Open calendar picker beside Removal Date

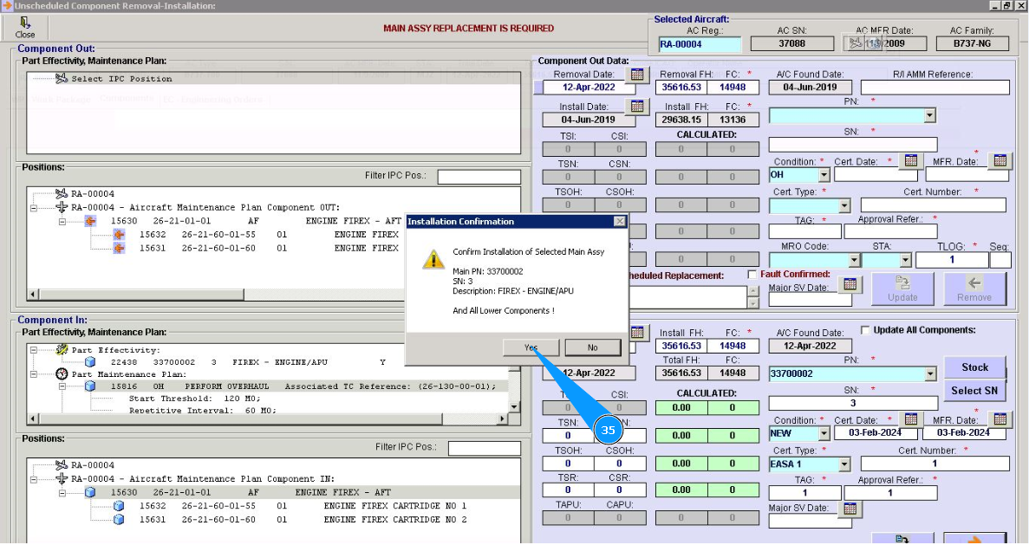pos(637,75)
